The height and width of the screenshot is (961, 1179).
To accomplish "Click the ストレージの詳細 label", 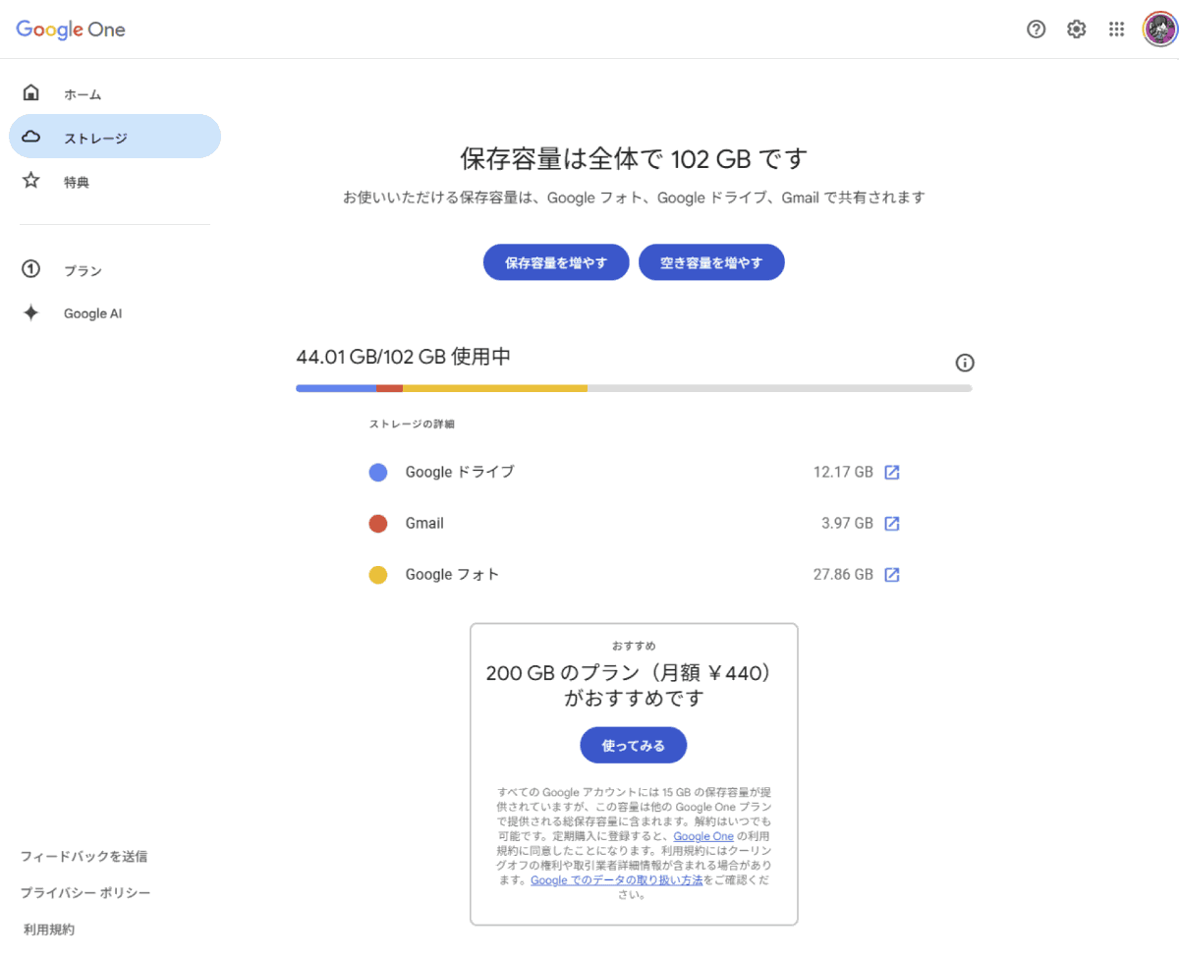I will pyautogui.click(x=412, y=424).
